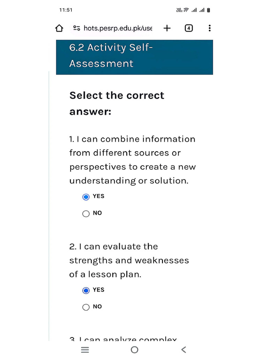Tap the browser home icon
Screen dimensions: 268x358
coord(59,28)
